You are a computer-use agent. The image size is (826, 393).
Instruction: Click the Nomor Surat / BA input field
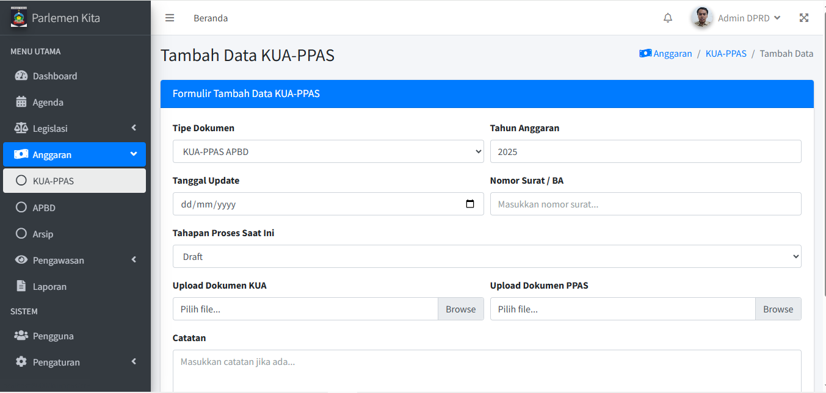(645, 204)
